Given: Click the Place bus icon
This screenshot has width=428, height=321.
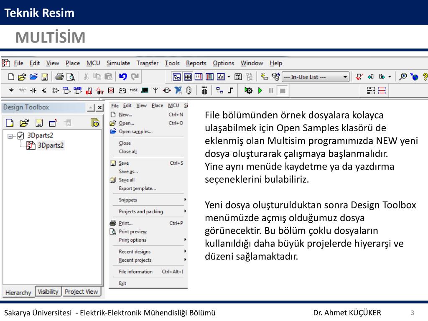Looking at the screenshot, I should 231,90.
